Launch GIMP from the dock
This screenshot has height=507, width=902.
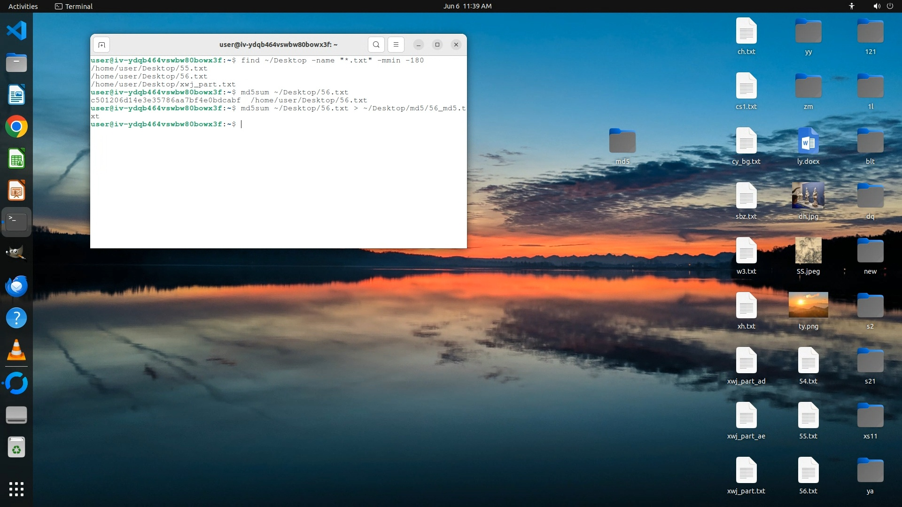coord(16,254)
